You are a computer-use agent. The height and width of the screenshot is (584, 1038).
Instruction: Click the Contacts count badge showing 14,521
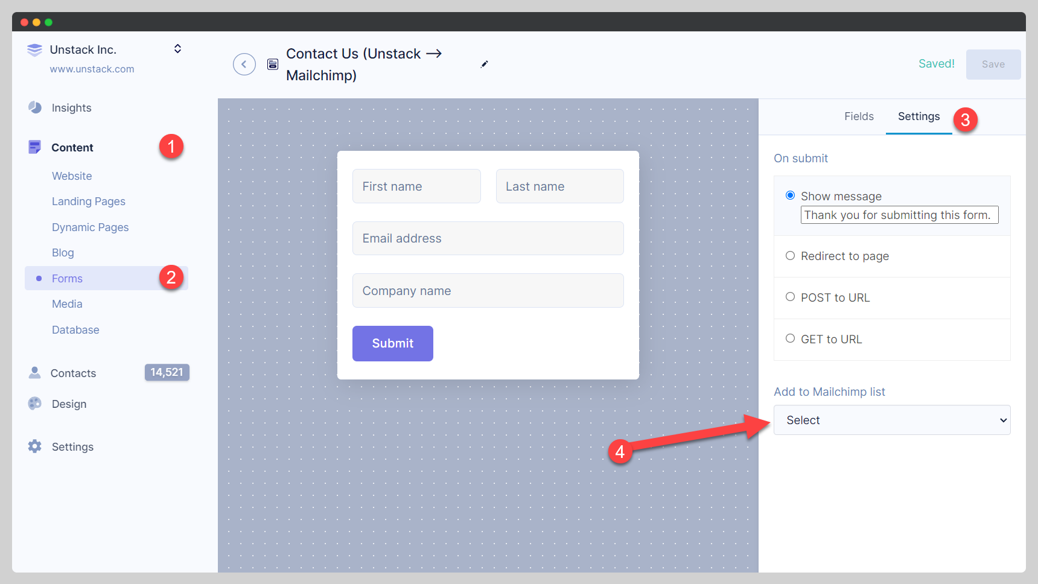167,372
